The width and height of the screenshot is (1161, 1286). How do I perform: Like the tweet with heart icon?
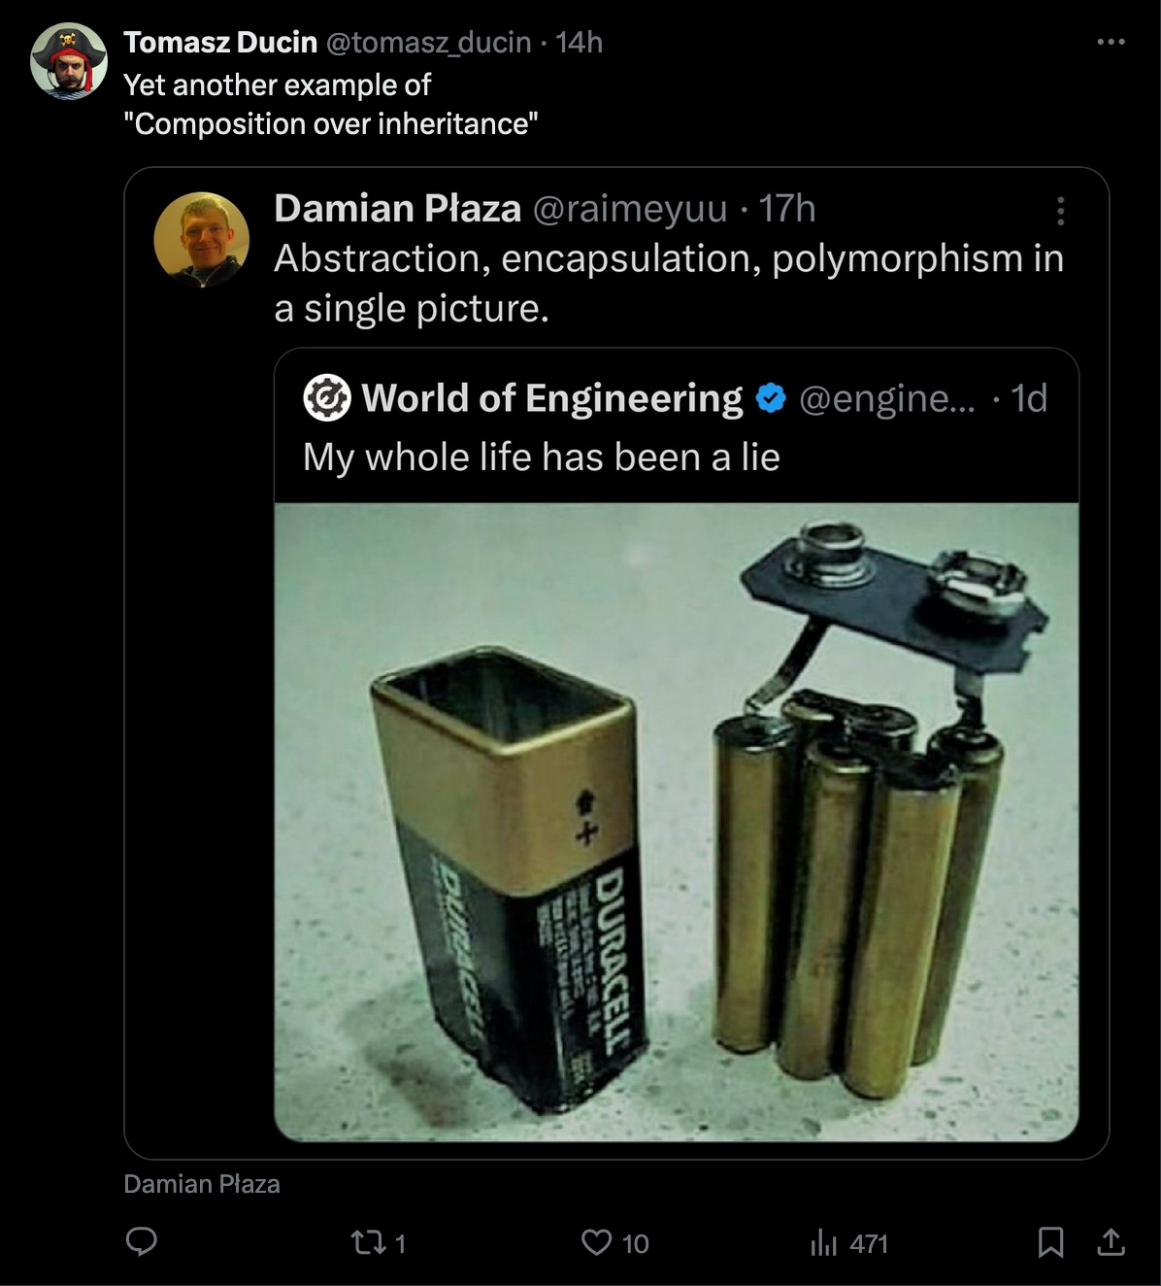tap(596, 1242)
